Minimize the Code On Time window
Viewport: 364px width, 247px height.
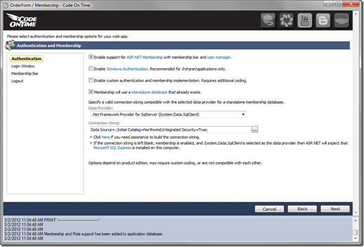pos(328,4)
